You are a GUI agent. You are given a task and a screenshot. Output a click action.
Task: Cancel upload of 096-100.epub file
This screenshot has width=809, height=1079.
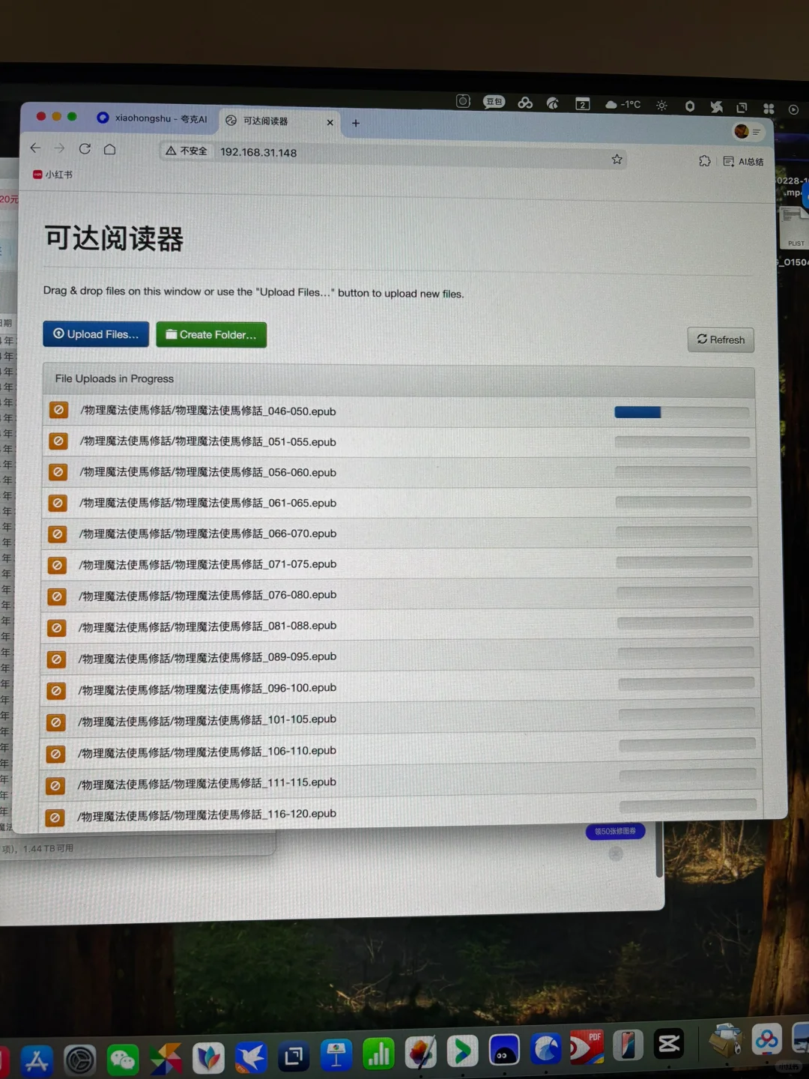(x=56, y=691)
